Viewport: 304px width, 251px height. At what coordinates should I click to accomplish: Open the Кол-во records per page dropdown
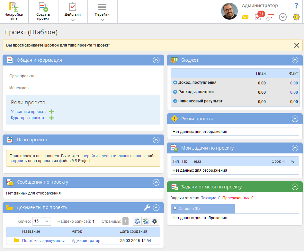pyautogui.click(x=47, y=221)
